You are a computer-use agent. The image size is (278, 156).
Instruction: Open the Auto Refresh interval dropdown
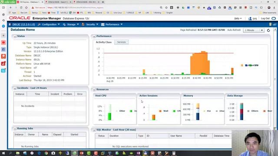(x=254, y=30)
